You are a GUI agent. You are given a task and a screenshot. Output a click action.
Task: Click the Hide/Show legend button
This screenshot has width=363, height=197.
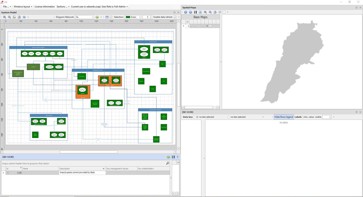point(284,117)
